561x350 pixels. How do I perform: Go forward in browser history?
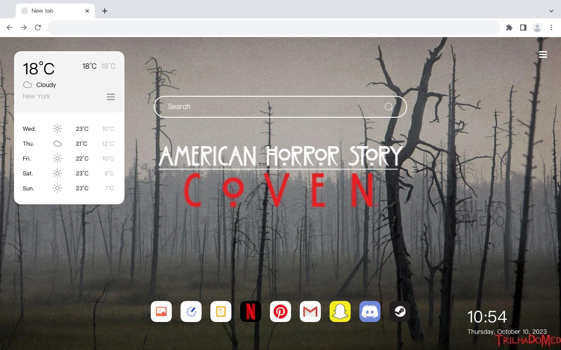(24, 28)
